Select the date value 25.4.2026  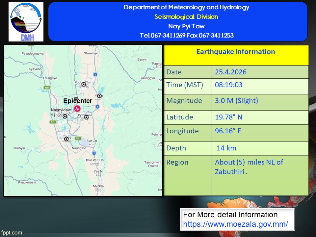[230, 72]
